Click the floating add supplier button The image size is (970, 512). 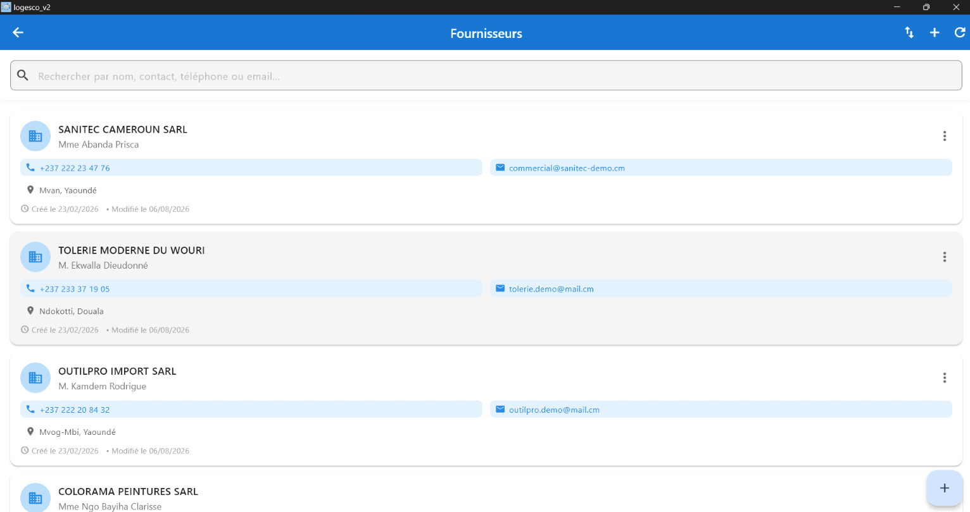944,488
